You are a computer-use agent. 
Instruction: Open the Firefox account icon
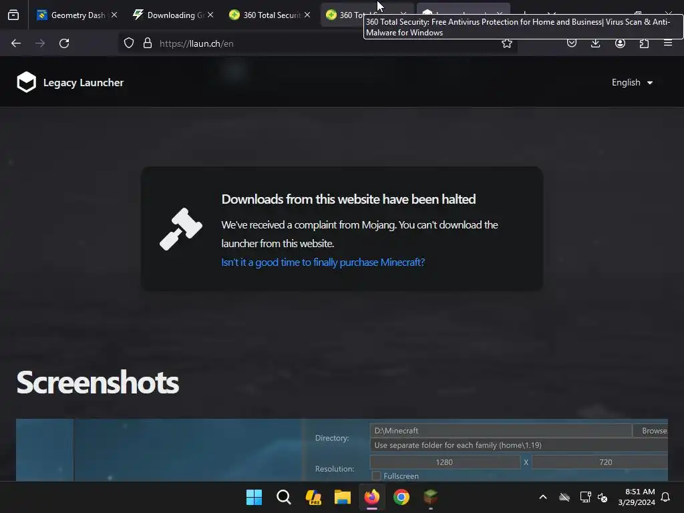tap(620, 43)
